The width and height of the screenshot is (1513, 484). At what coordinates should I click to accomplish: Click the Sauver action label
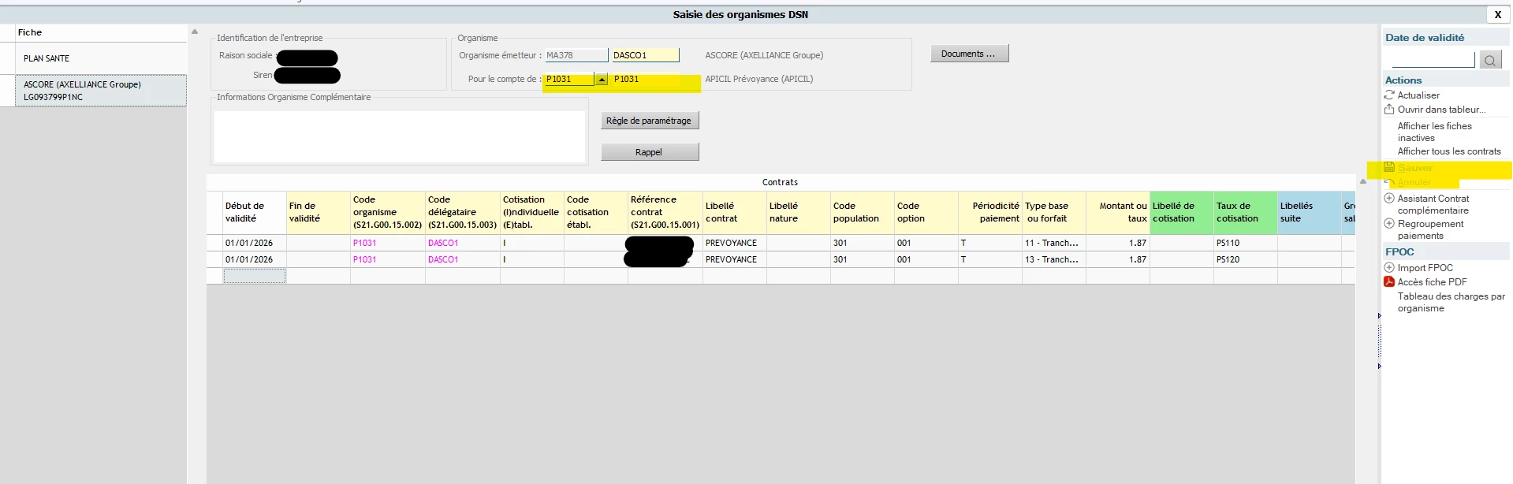pos(1415,168)
